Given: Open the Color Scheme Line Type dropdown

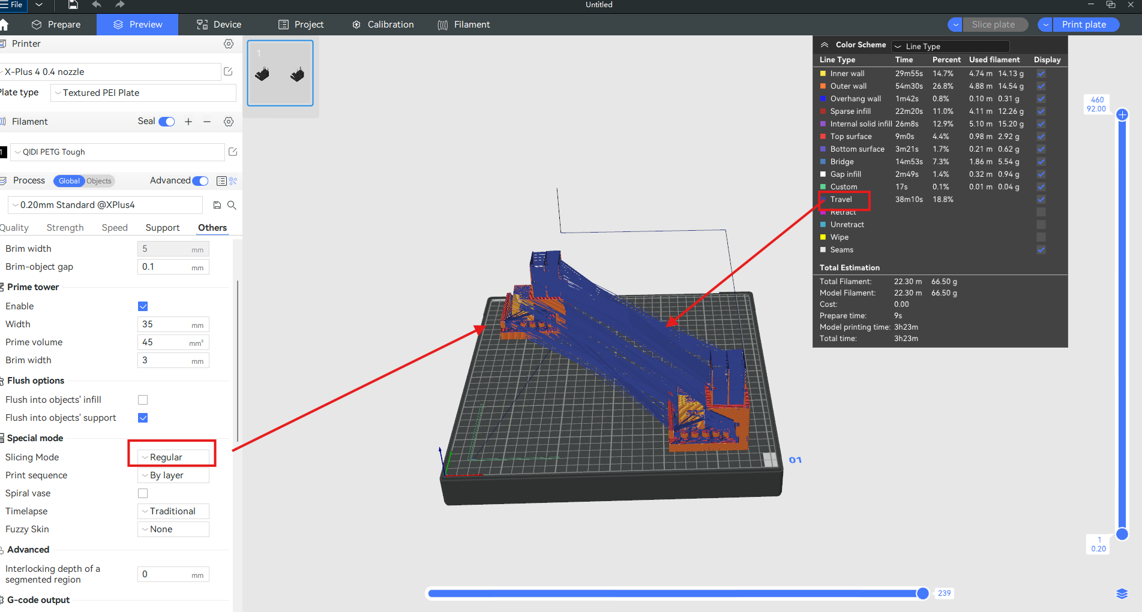Looking at the screenshot, I should [950, 46].
